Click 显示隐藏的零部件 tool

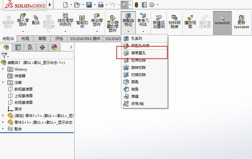click(x=113, y=24)
